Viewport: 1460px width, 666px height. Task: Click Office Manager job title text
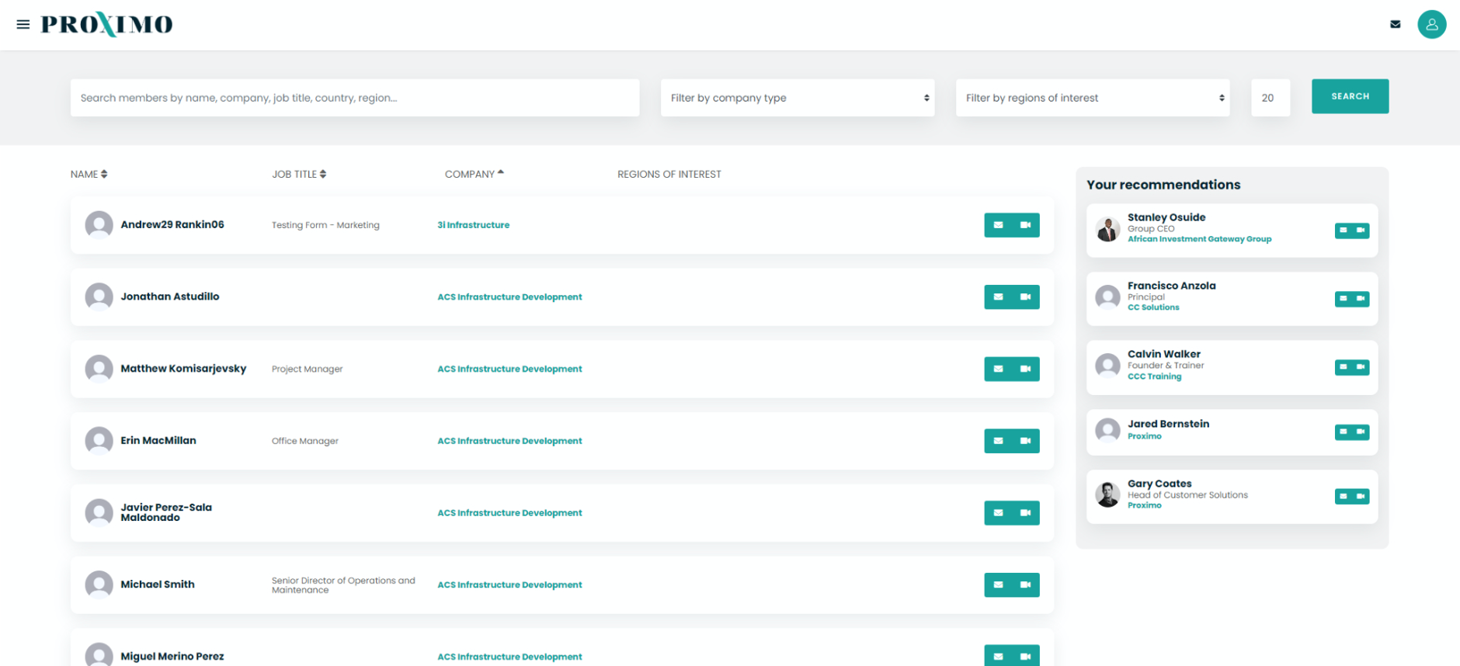[305, 441]
